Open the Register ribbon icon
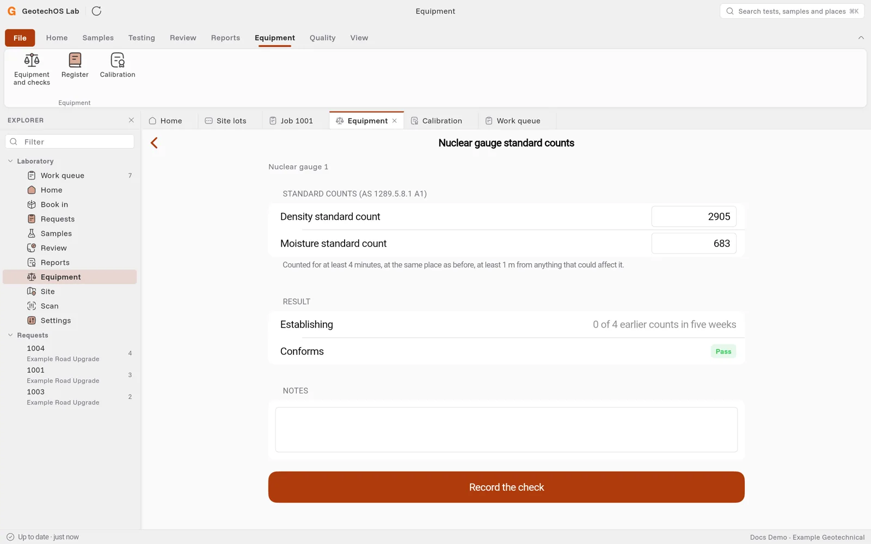This screenshot has height=544, width=871. 75,66
